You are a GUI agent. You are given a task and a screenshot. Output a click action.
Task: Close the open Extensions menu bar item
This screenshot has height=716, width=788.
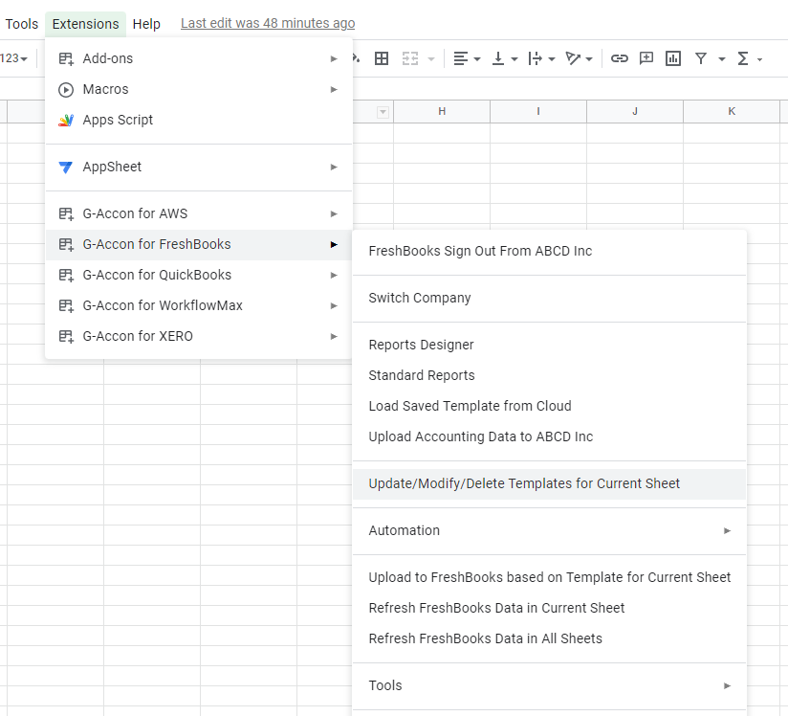pos(85,24)
